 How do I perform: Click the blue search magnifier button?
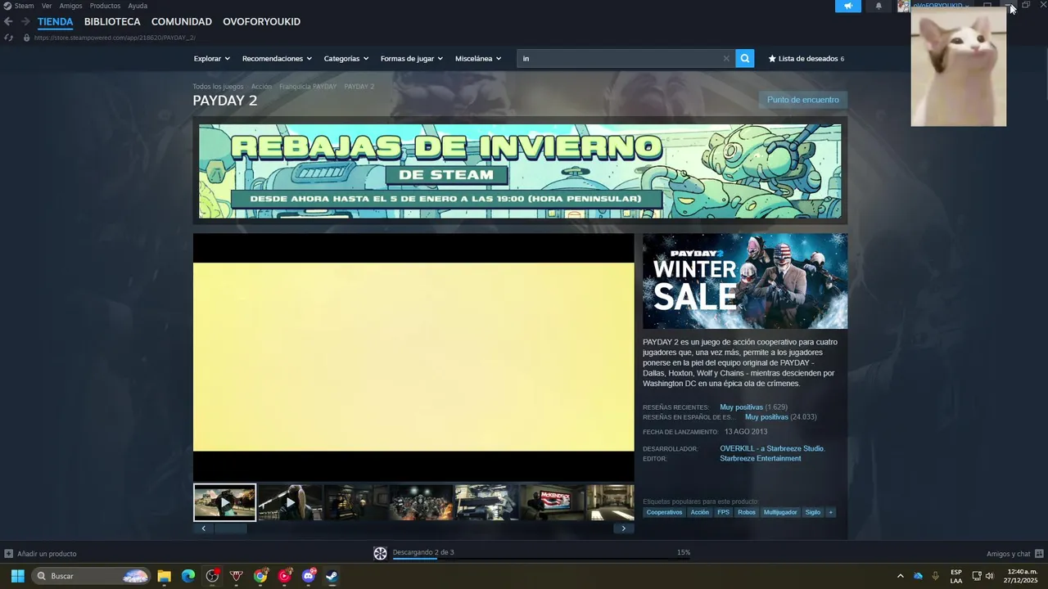(x=745, y=58)
